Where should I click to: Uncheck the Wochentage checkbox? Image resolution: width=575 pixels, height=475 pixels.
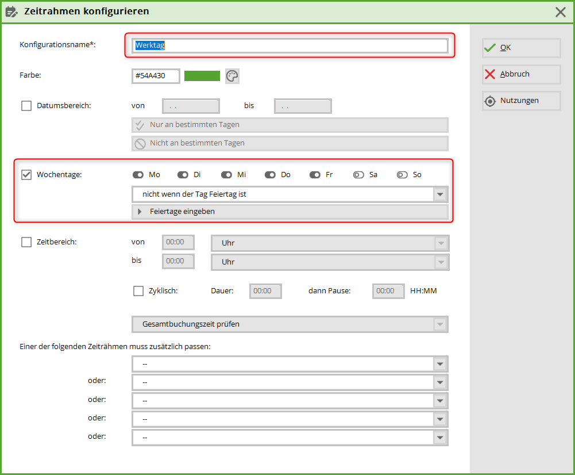tap(26, 175)
